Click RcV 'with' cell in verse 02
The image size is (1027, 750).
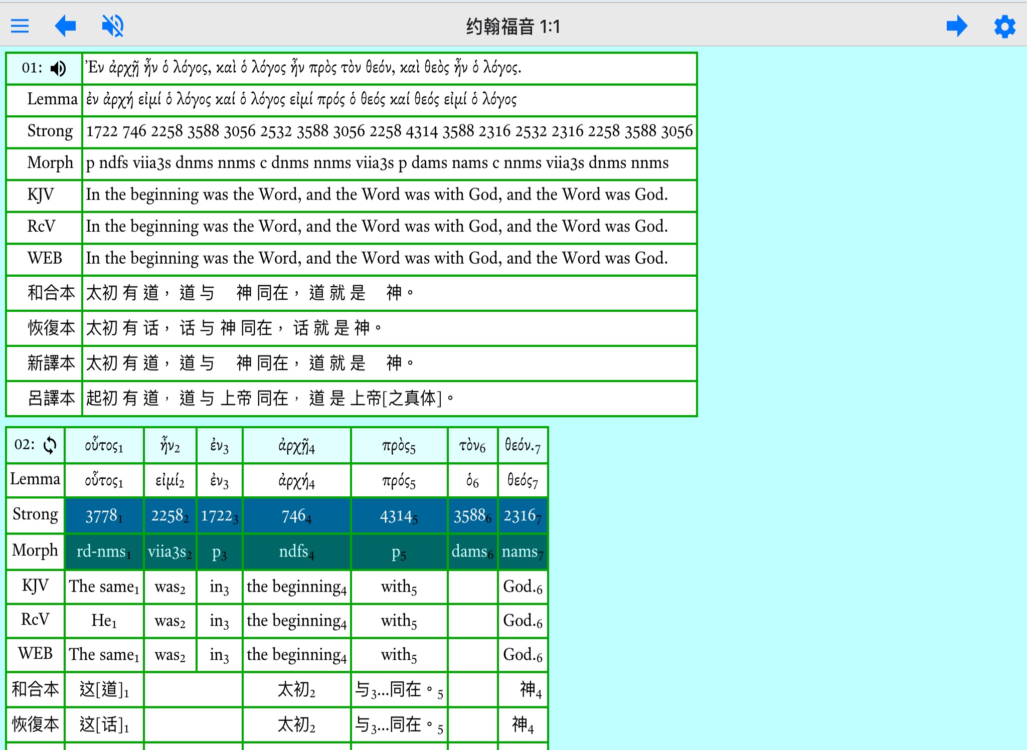(x=399, y=621)
